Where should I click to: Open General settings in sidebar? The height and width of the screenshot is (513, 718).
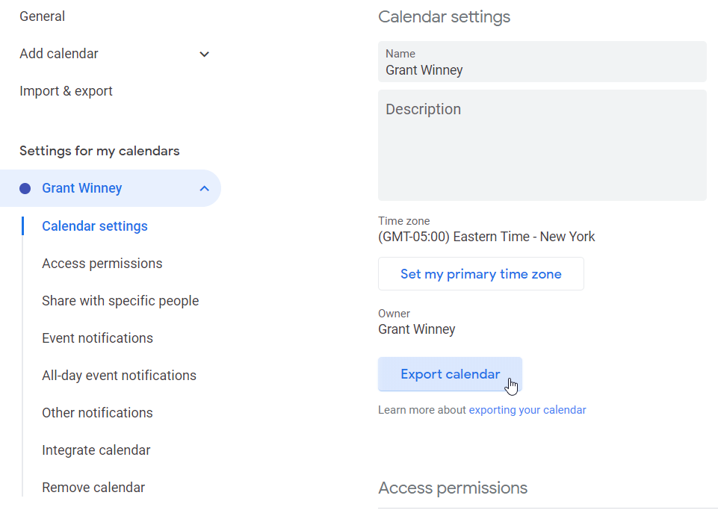pos(42,16)
